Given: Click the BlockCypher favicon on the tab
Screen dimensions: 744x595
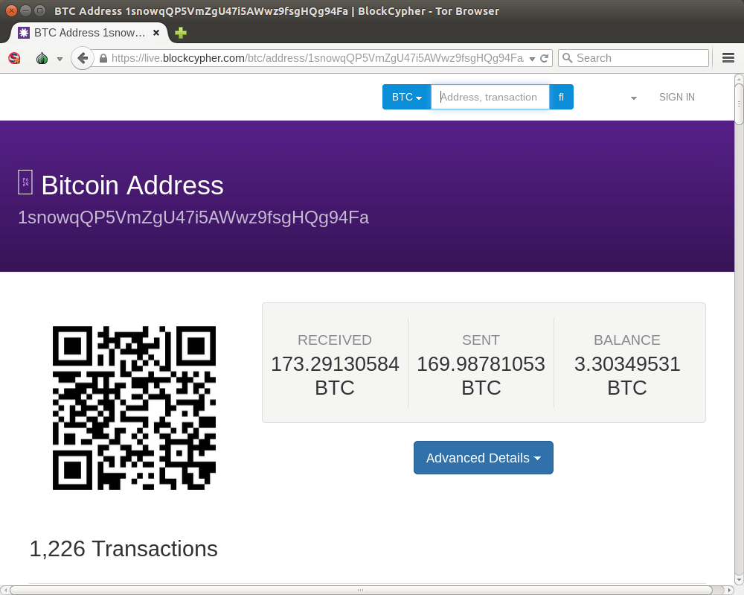Looking at the screenshot, I should point(24,33).
